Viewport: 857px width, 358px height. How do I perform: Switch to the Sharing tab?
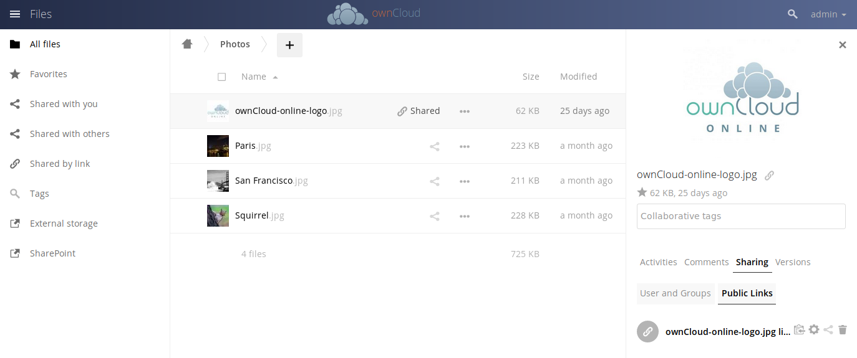752,262
